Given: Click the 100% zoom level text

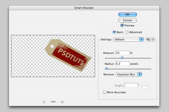Looking at the screenshot, I should pyautogui.click(x=53, y=102).
